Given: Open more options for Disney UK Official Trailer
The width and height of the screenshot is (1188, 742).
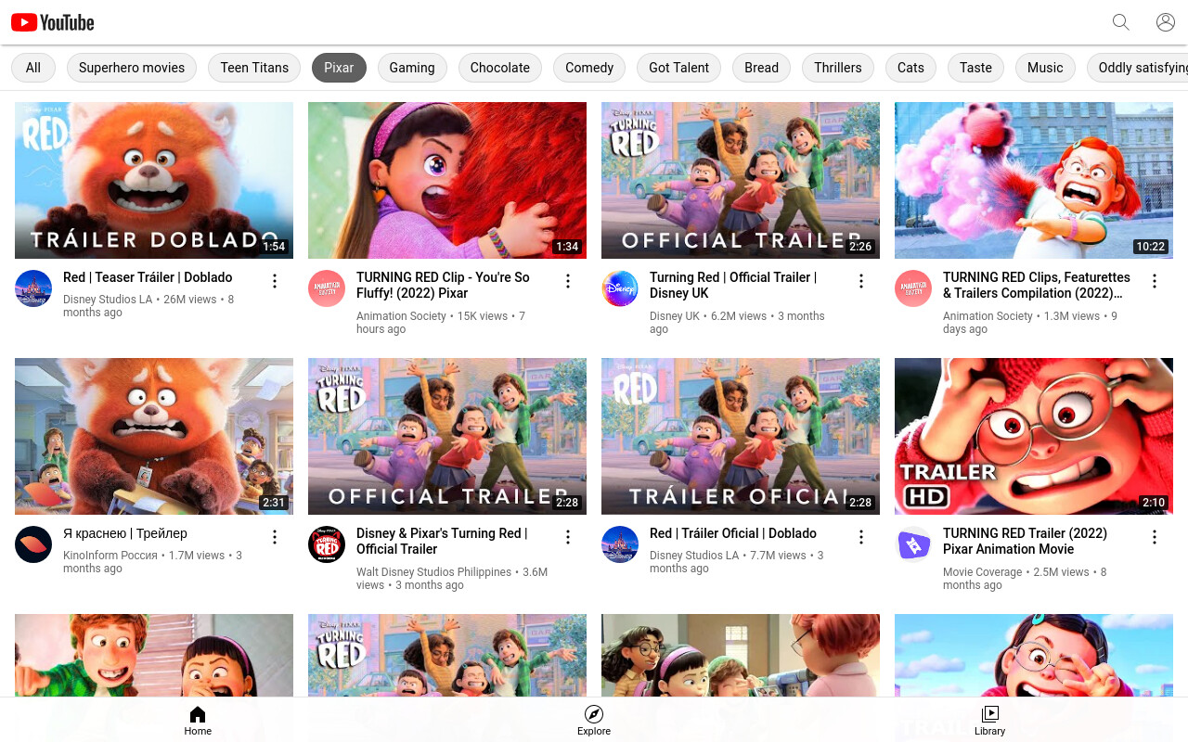Looking at the screenshot, I should (861, 281).
